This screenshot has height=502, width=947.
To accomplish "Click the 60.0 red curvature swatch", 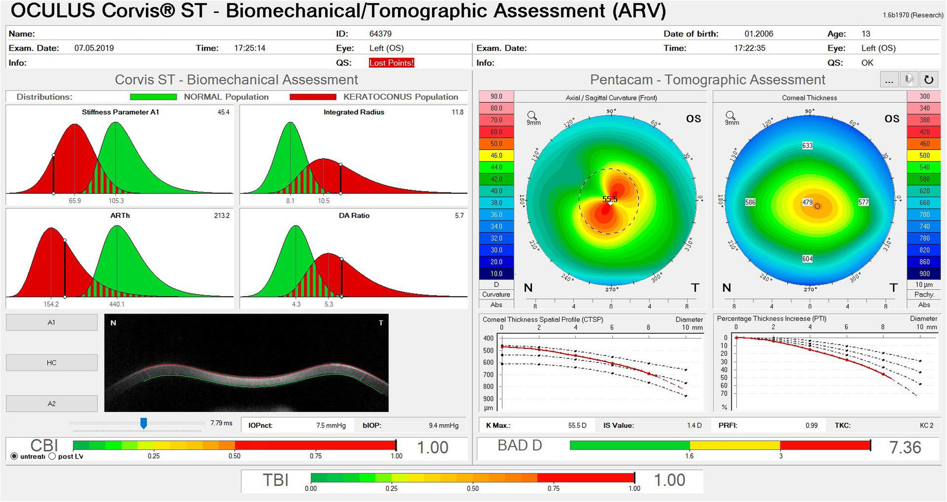I will tap(496, 132).
